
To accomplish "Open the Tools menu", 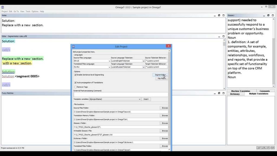I will point(28,11).
